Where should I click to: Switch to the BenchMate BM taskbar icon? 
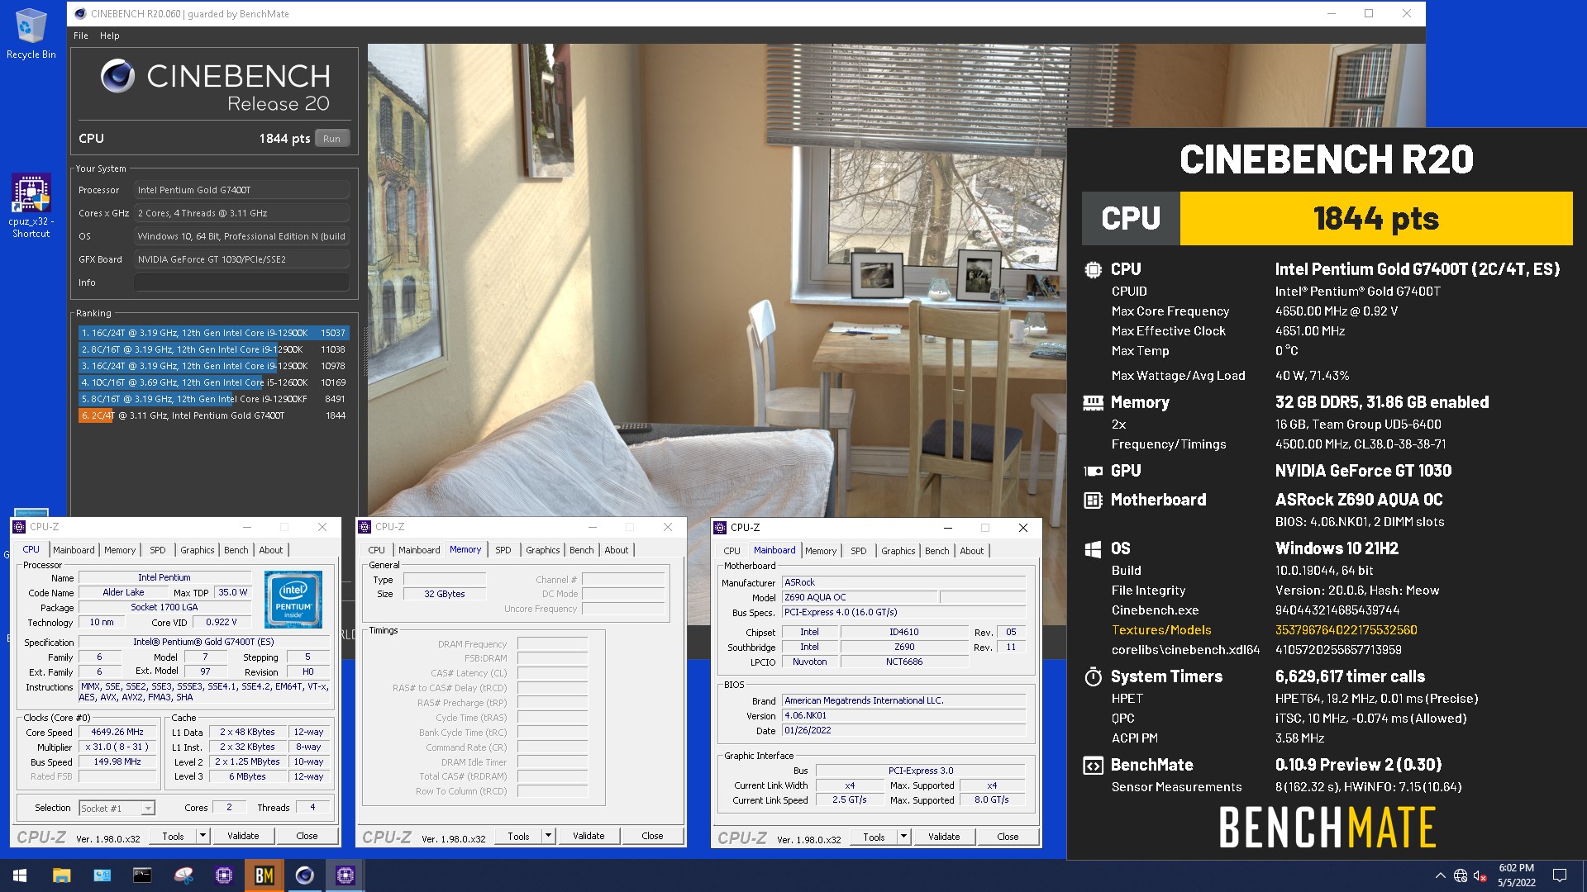(x=264, y=875)
